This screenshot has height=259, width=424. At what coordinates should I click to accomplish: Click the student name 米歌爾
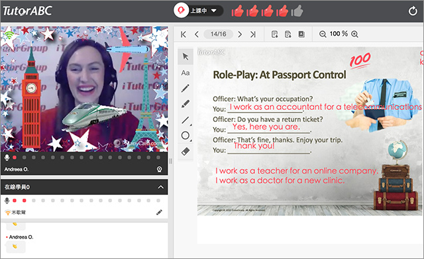click(19, 213)
